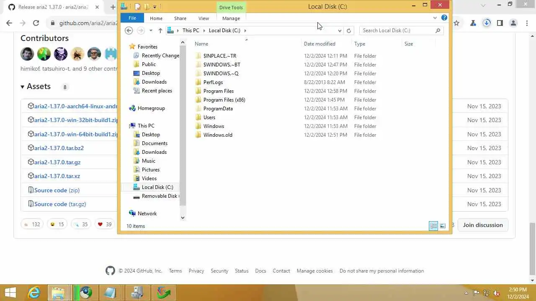536x301 pixels.
Task: Switch to Large icons view layout button
Action: (x=443, y=226)
